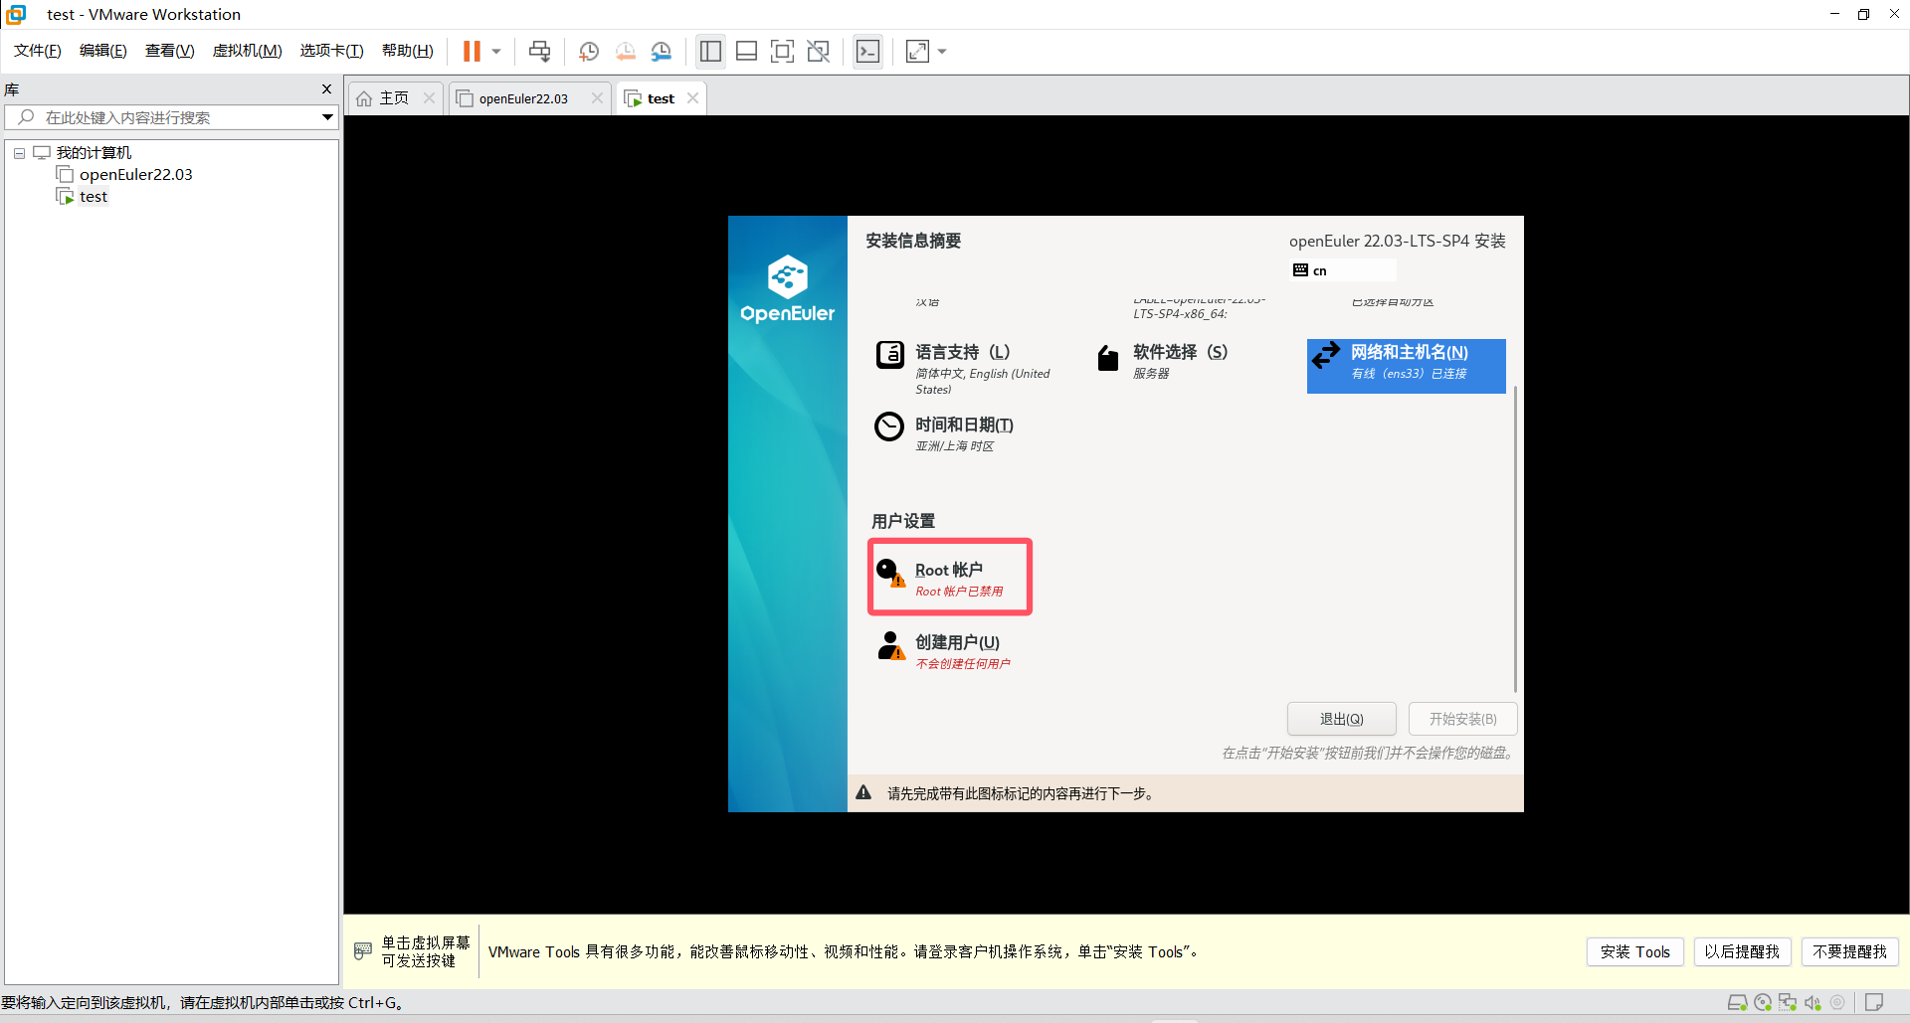This screenshot has height=1023, width=1910.
Task: Take a snapshot of this virtual machine
Action: (589, 51)
